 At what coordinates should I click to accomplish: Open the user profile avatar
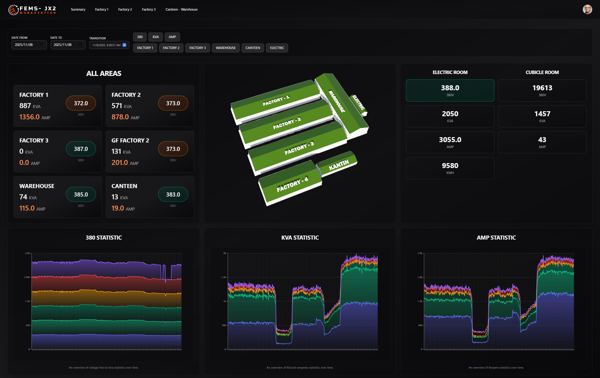click(x=587, y=9)
